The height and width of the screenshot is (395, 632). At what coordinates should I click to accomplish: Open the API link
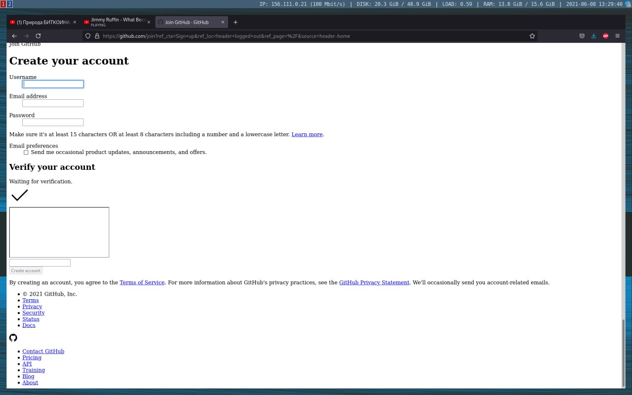pyautogui.click(x=27, y=364)
